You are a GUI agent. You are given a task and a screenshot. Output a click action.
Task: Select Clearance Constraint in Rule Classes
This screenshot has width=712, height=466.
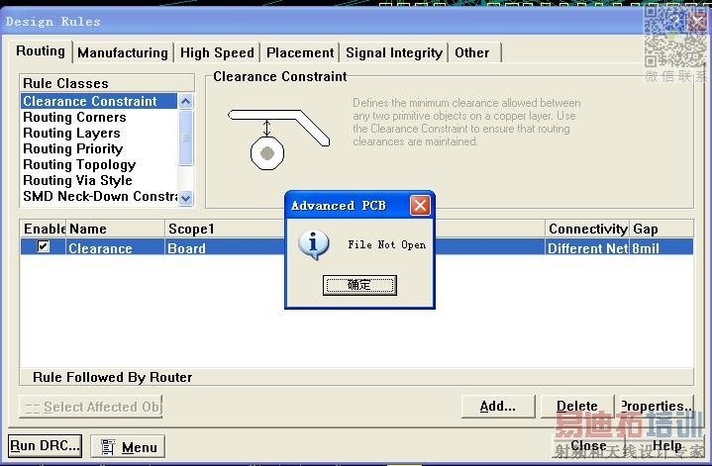99,101
